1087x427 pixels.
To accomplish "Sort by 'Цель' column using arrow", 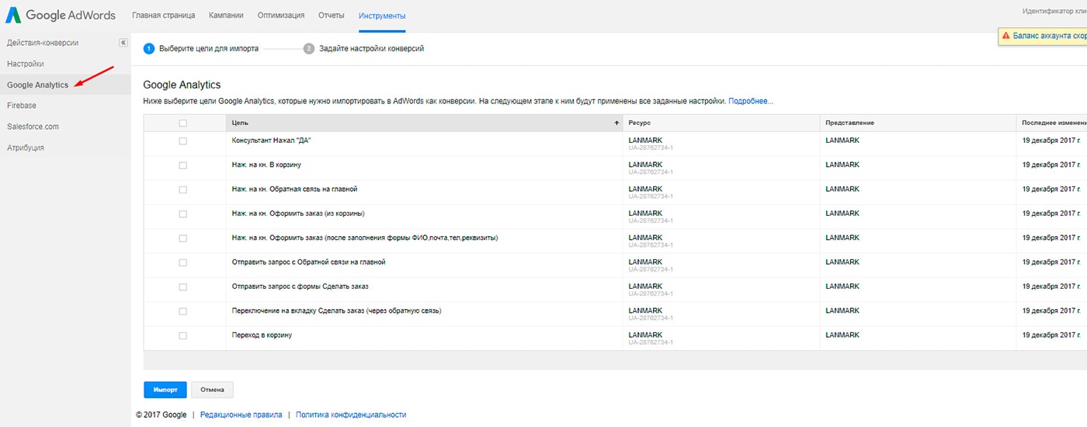I will click(x=616, y=123).
